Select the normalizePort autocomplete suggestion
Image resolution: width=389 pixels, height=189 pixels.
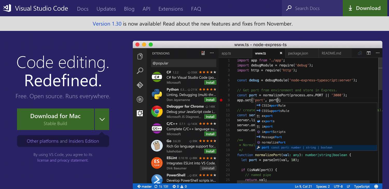pyautogui.click(x=273, y=142)
